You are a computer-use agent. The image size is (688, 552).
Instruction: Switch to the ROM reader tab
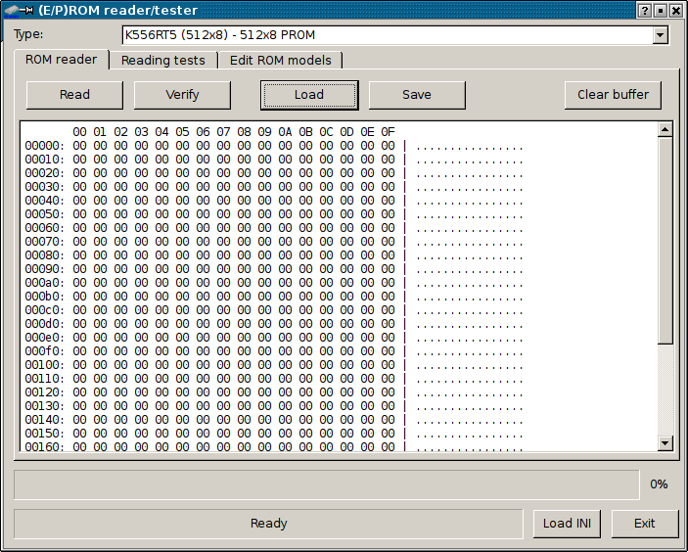(x=61, y=60)
